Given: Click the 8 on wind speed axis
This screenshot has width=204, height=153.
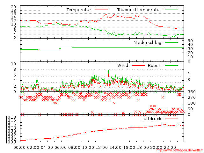Looking at the screenshot, I should (x=15, y=69).
